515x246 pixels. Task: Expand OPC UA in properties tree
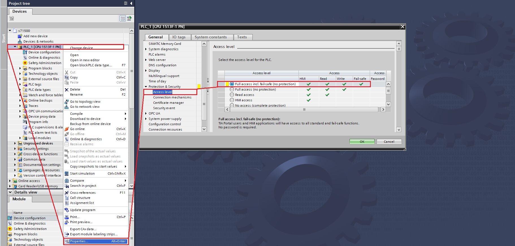146,113
